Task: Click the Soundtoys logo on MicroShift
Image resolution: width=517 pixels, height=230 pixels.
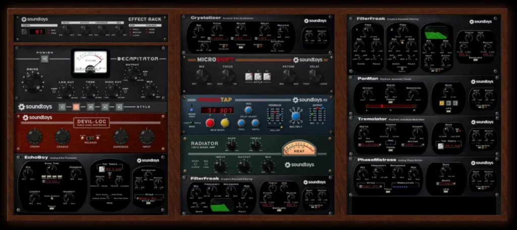Action: [307, 60]
